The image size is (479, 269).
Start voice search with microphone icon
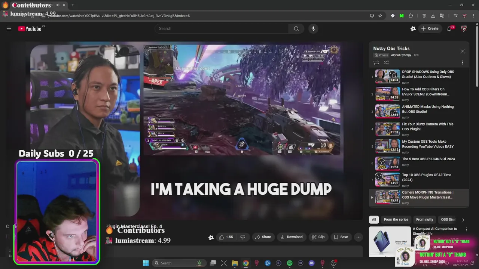click(313, 28)
